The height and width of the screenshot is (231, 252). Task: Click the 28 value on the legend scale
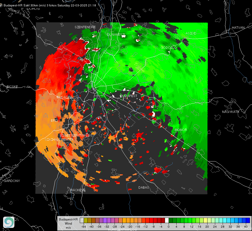tap(223, 227)
